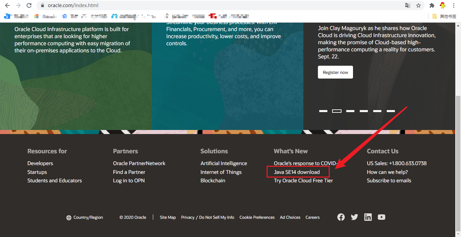Open Oracle's response to COVID link
461x237 pixels.
click(x=306, y=163)
